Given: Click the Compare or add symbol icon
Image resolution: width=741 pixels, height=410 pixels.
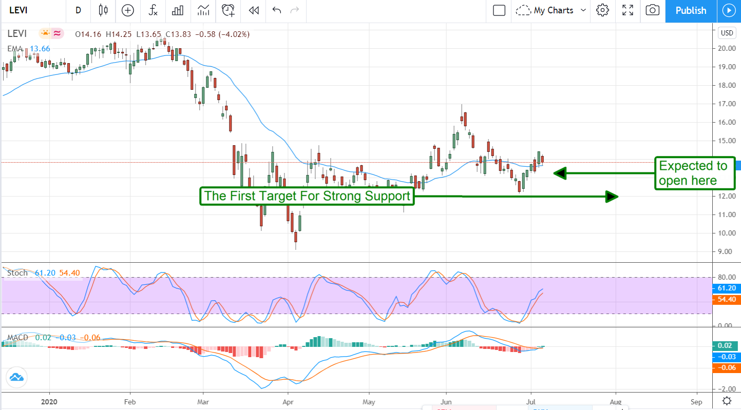Looking at the screenshot, I should [128, 10].
